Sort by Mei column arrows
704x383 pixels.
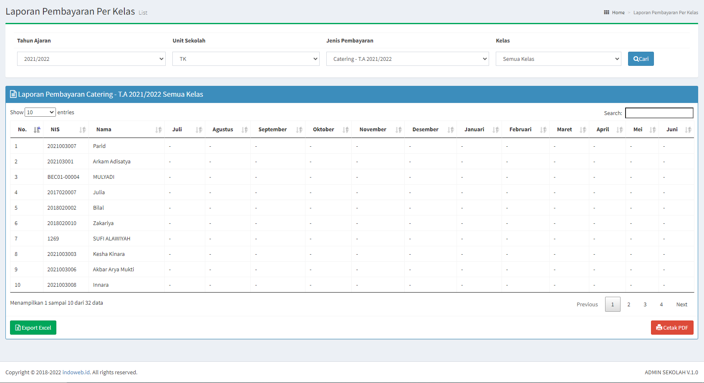pyautogui.click(x=653, y=130)
